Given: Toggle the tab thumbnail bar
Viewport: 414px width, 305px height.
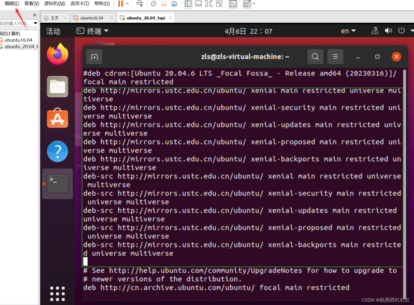Looking at the screenshot, I should [x=199, y=4].
